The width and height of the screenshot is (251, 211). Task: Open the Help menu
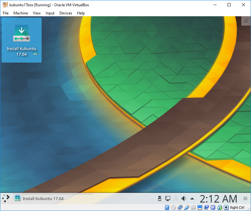[81, 13]
